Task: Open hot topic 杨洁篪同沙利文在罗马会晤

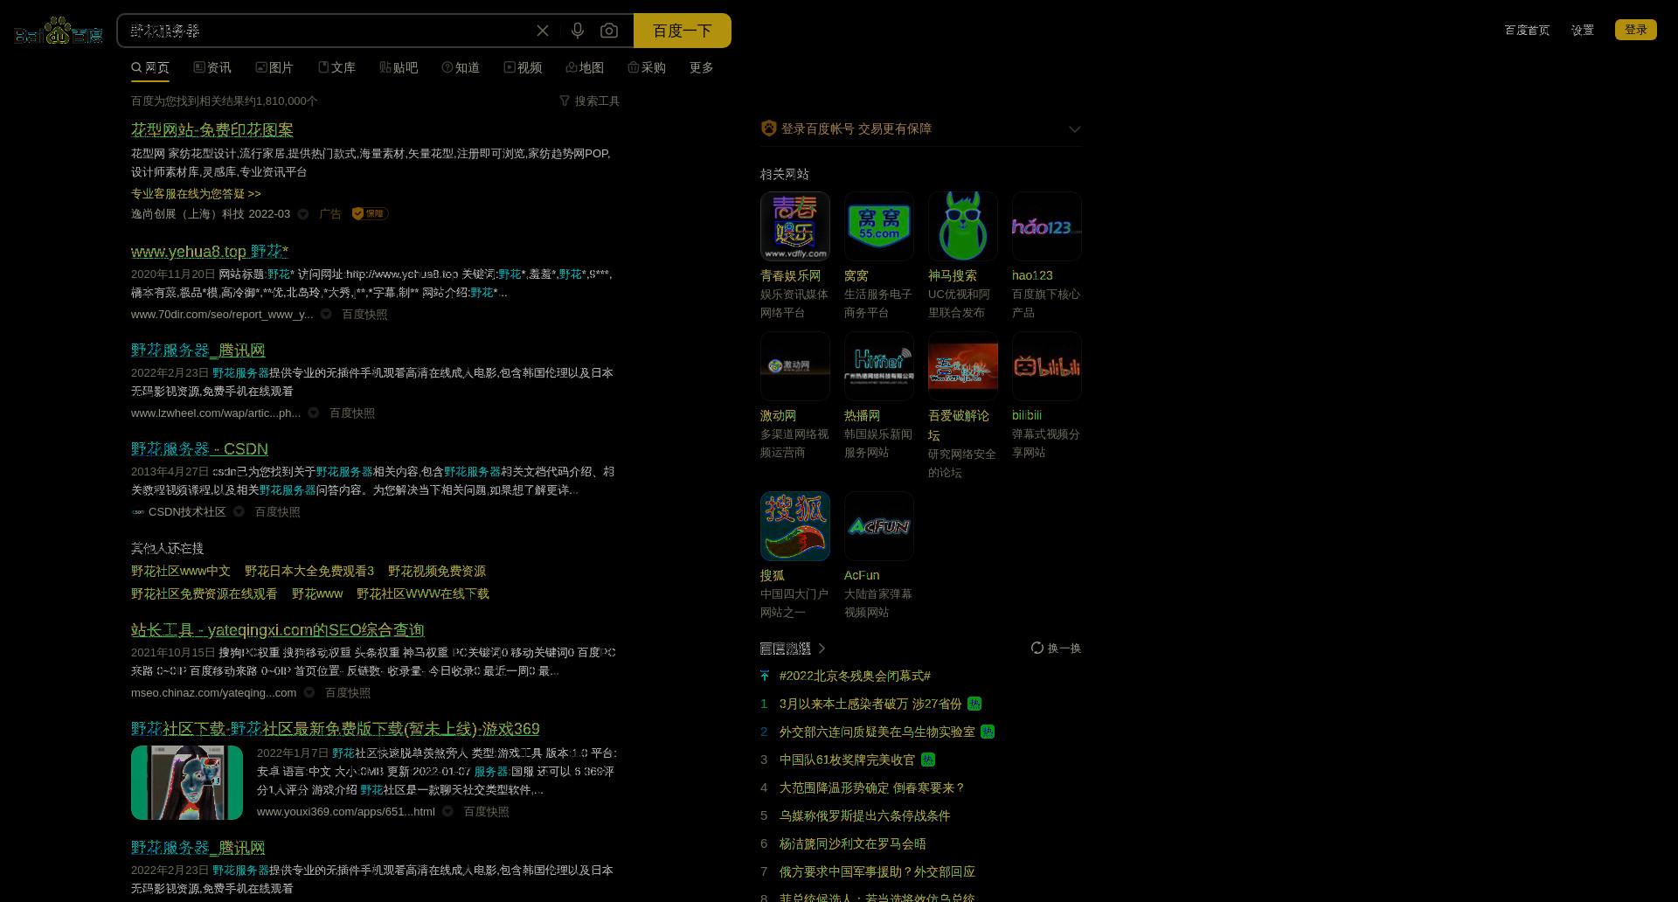Action: (853, 844)
